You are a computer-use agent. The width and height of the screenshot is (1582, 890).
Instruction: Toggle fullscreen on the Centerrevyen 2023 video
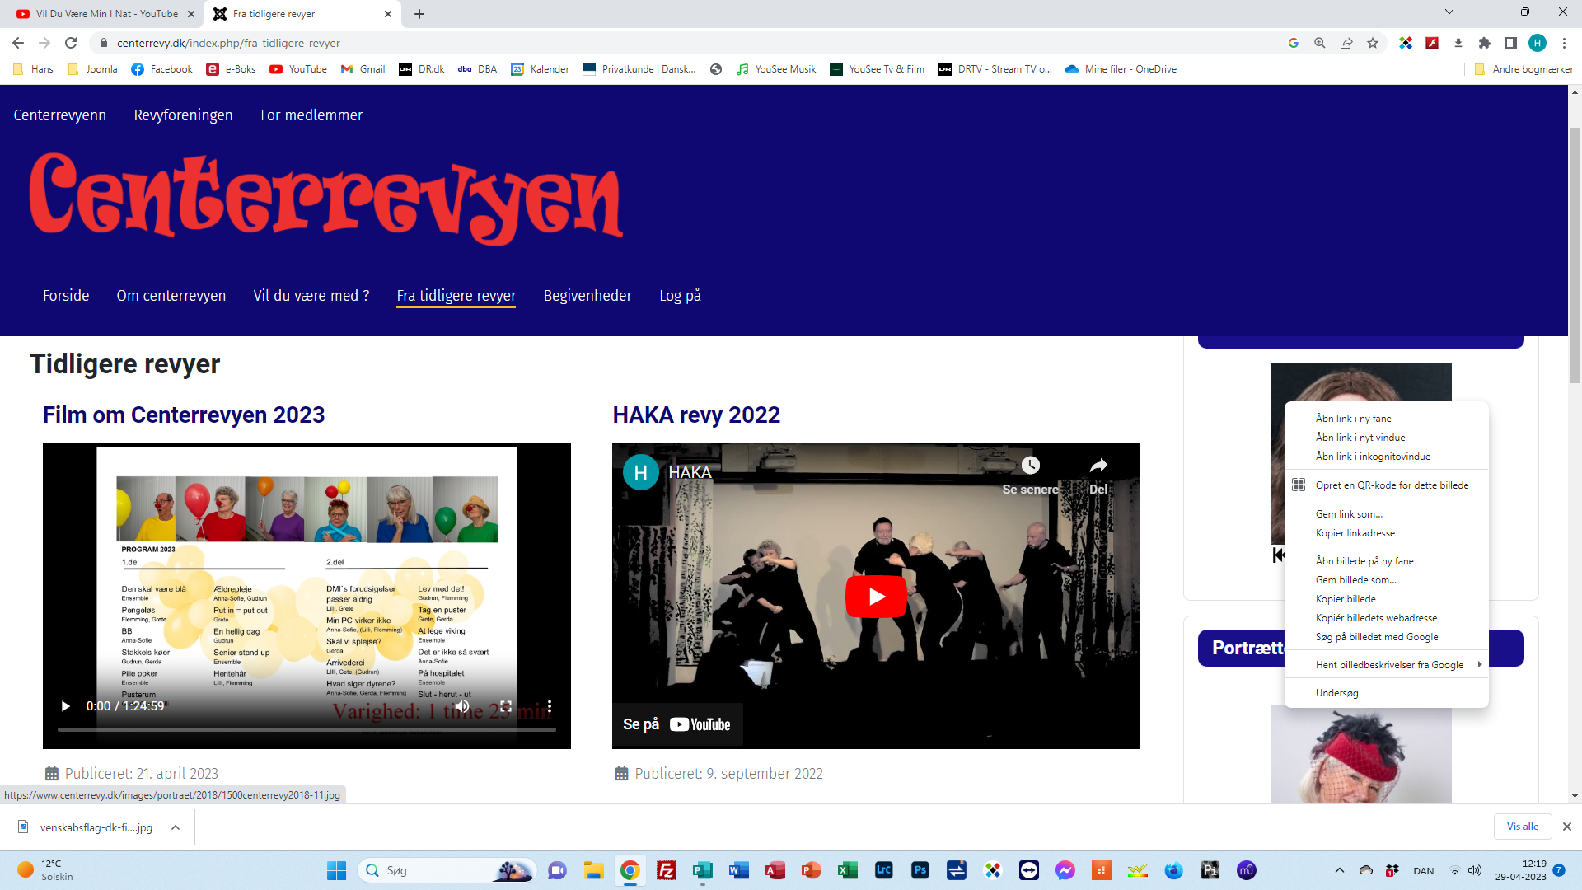point(506,706)
